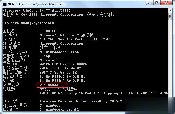Maximize the command prompt window
This screenshot has width=175, height=114.
tap(157, 3)
